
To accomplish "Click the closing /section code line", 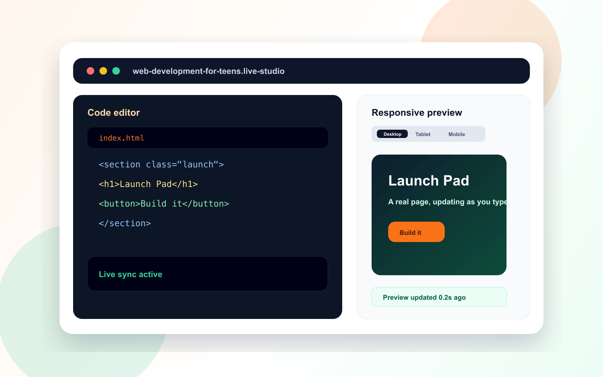I will tap(125, 223).
